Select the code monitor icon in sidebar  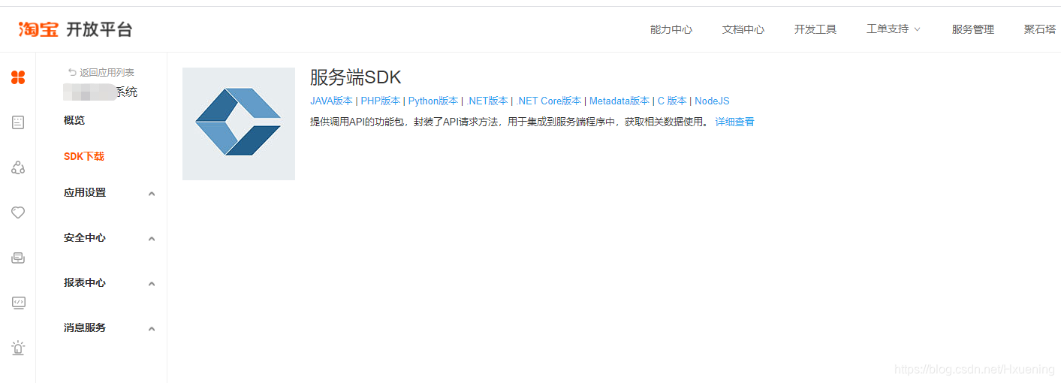(x=18, y=303)
